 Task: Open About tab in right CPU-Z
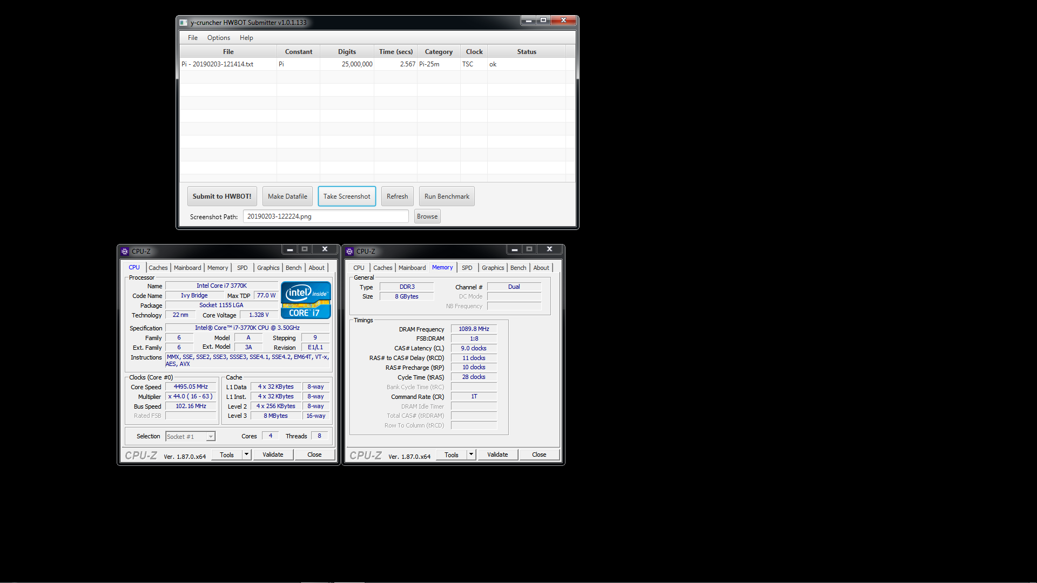tap(541, 268)
